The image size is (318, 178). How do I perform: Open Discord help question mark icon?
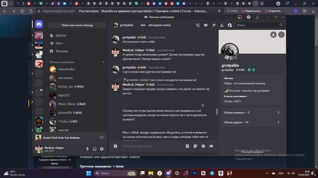(248, 17)
